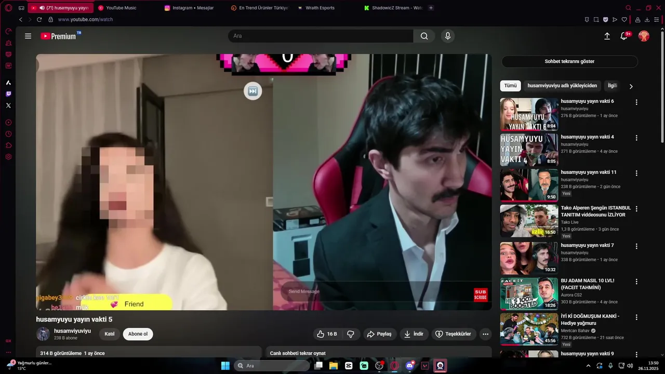The height and width of the screenshot is (374, 665).
Task: Take a snapshot with the toolbar icon
Action: pos(596,20)
